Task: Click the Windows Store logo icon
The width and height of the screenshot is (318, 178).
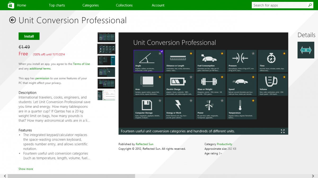Action: (11, 5)
